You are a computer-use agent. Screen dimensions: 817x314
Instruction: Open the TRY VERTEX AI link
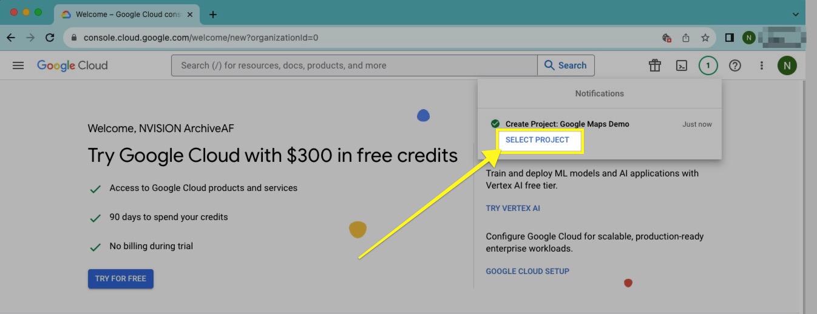click(513, 209)
